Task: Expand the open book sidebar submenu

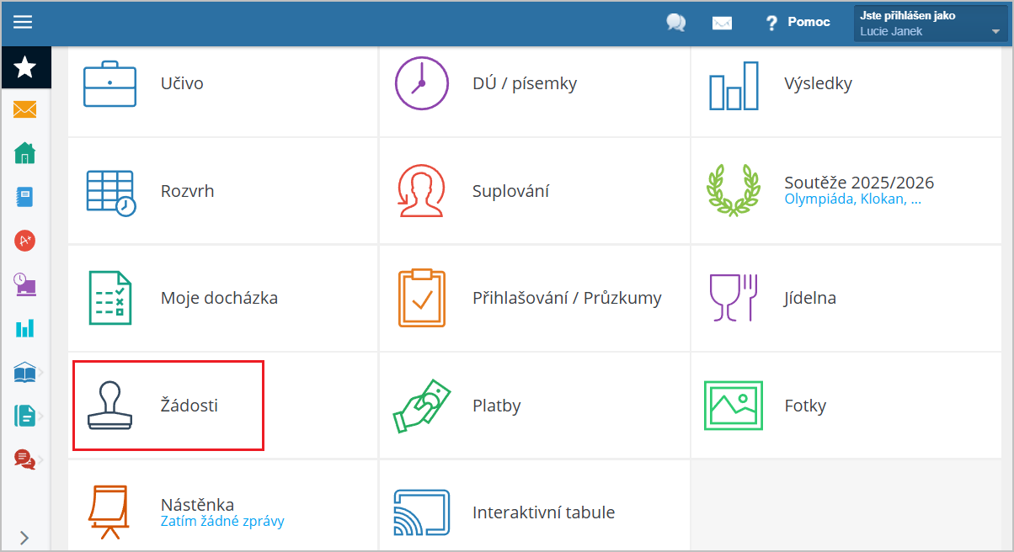Action: 27,372
